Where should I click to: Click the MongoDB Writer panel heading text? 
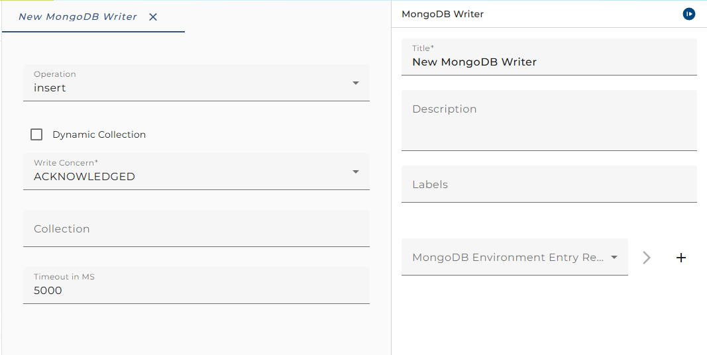[443, 14]
